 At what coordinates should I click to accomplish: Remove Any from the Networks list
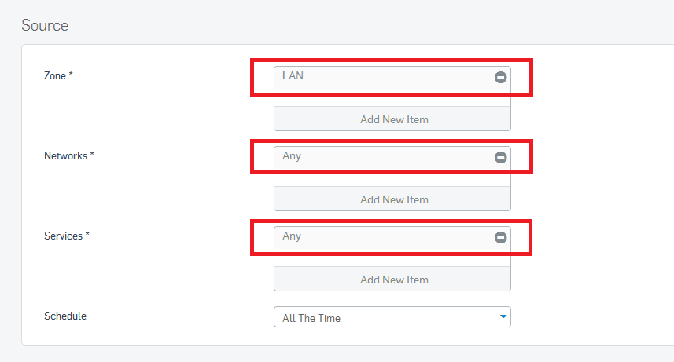[x=500, y=157]
